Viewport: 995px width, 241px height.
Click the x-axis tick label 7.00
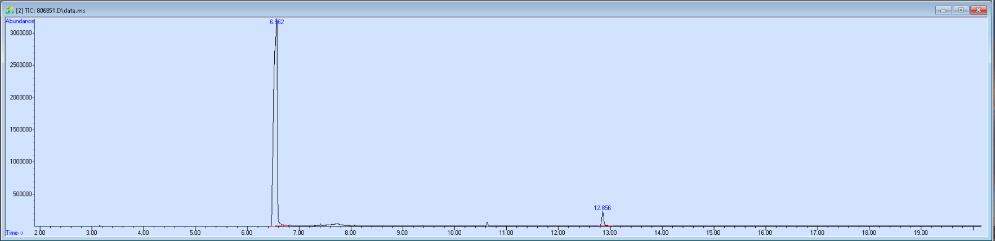pyautogui.click(x=298, y=233)
